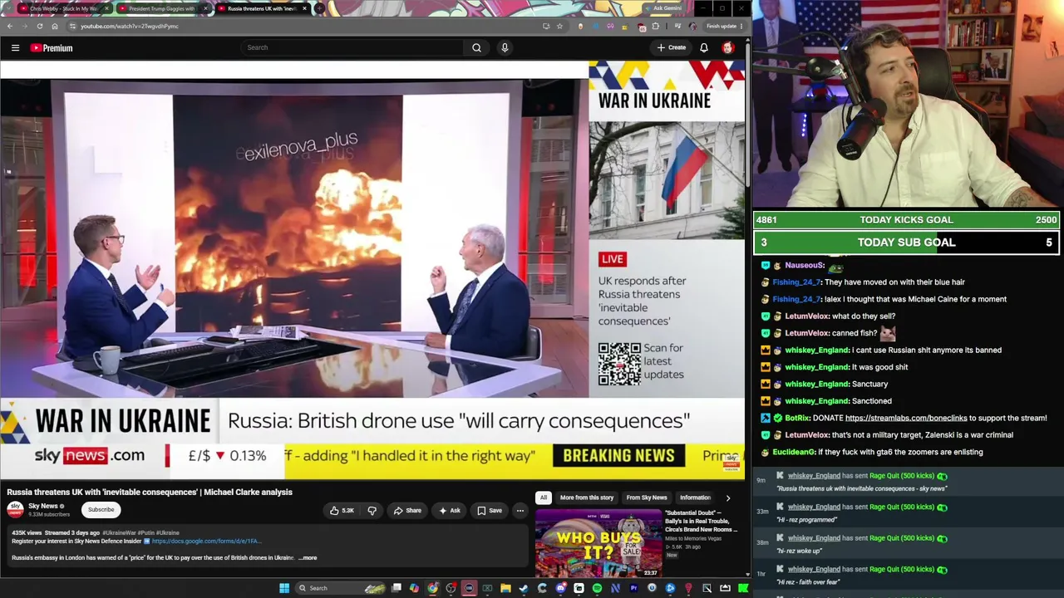Select the From Sky News chip
This screenshot has height=598, width=1064.
pyautogui.click(x=647, y=498)
